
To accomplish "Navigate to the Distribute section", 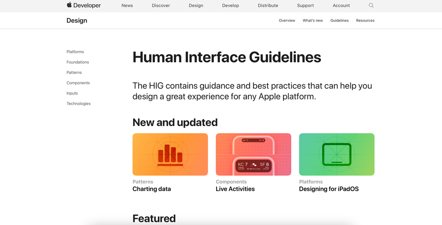I will (268, 5).
